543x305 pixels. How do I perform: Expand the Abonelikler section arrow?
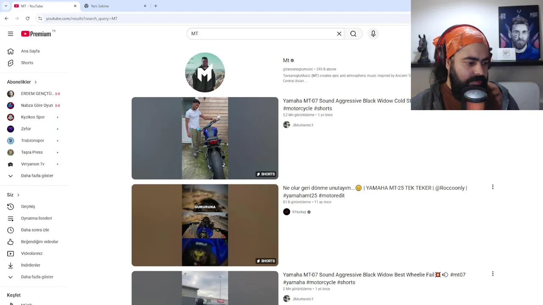36,82
